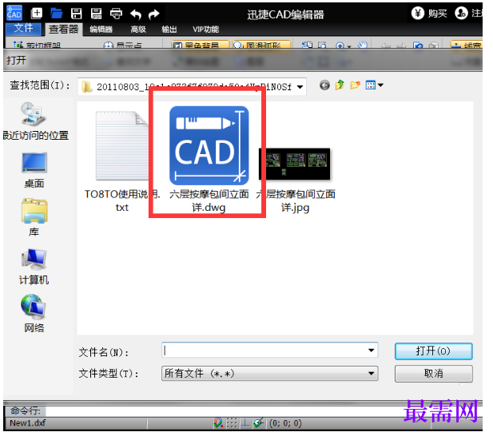Image resolution: width=493 pixels, height=436 pixels.
Task: Click the 购买 purchase link
Action: point(437,14)
